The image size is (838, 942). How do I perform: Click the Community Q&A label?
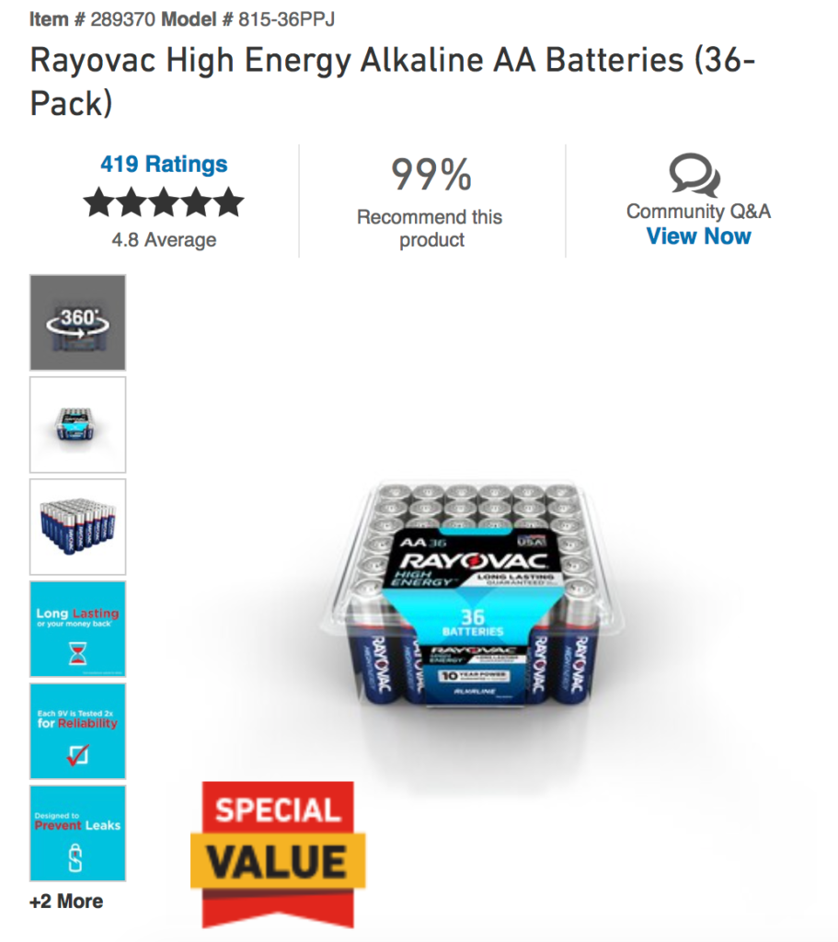pos(698,212)
